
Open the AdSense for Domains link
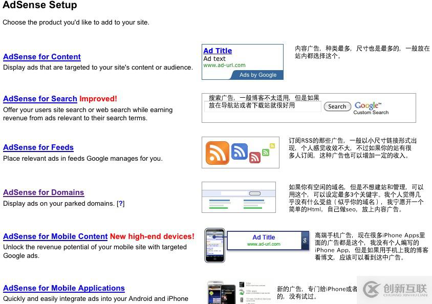pyautogui.click(x=44, y=192)
